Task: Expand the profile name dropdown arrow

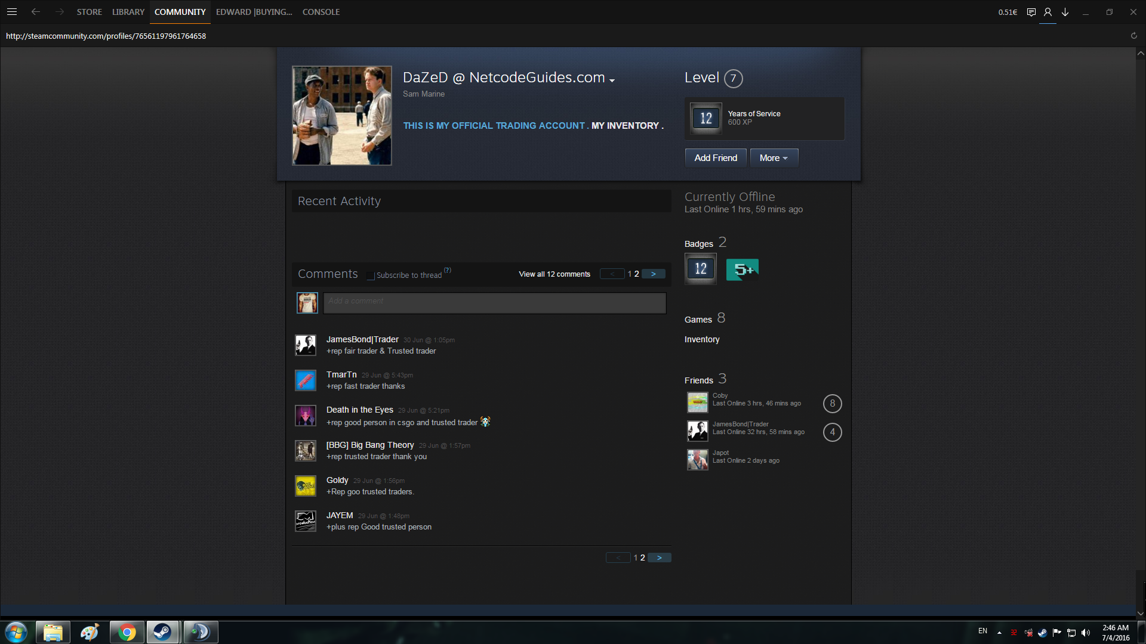Action: (612, 80)
